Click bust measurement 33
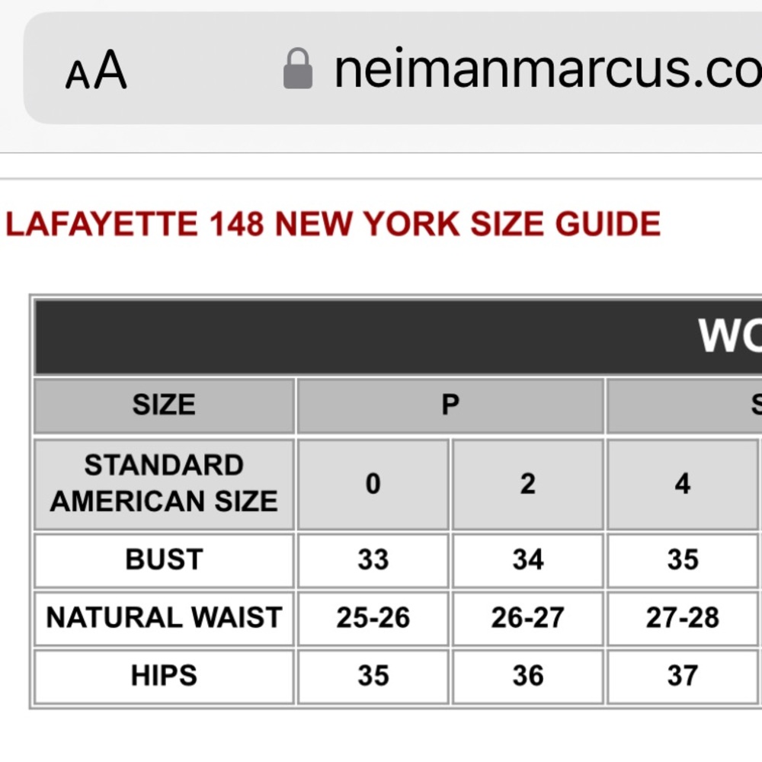This screenshot has width=762, height=762. click(x=373, y=560)
